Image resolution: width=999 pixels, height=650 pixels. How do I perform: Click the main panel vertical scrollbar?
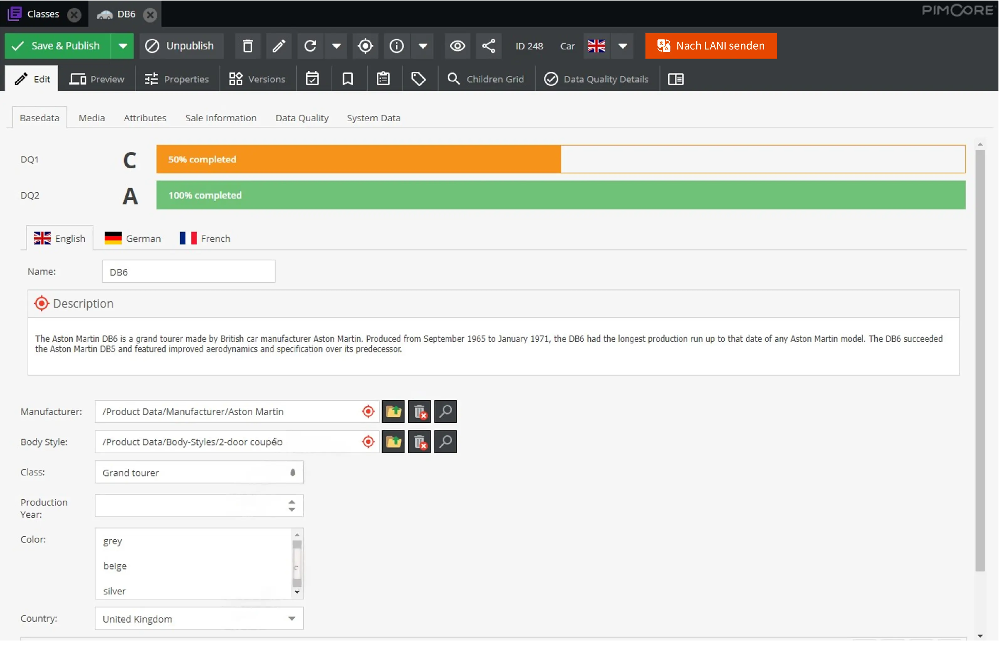click(x=980, y=361)
